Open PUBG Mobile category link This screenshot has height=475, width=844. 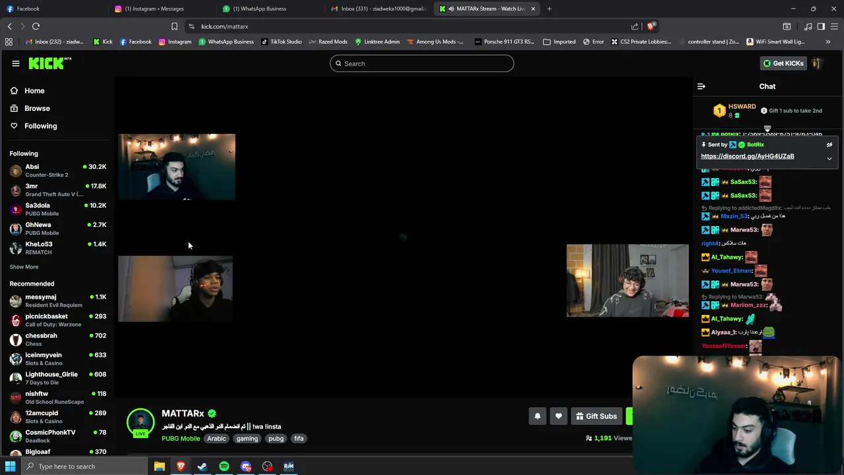(181, 439)
